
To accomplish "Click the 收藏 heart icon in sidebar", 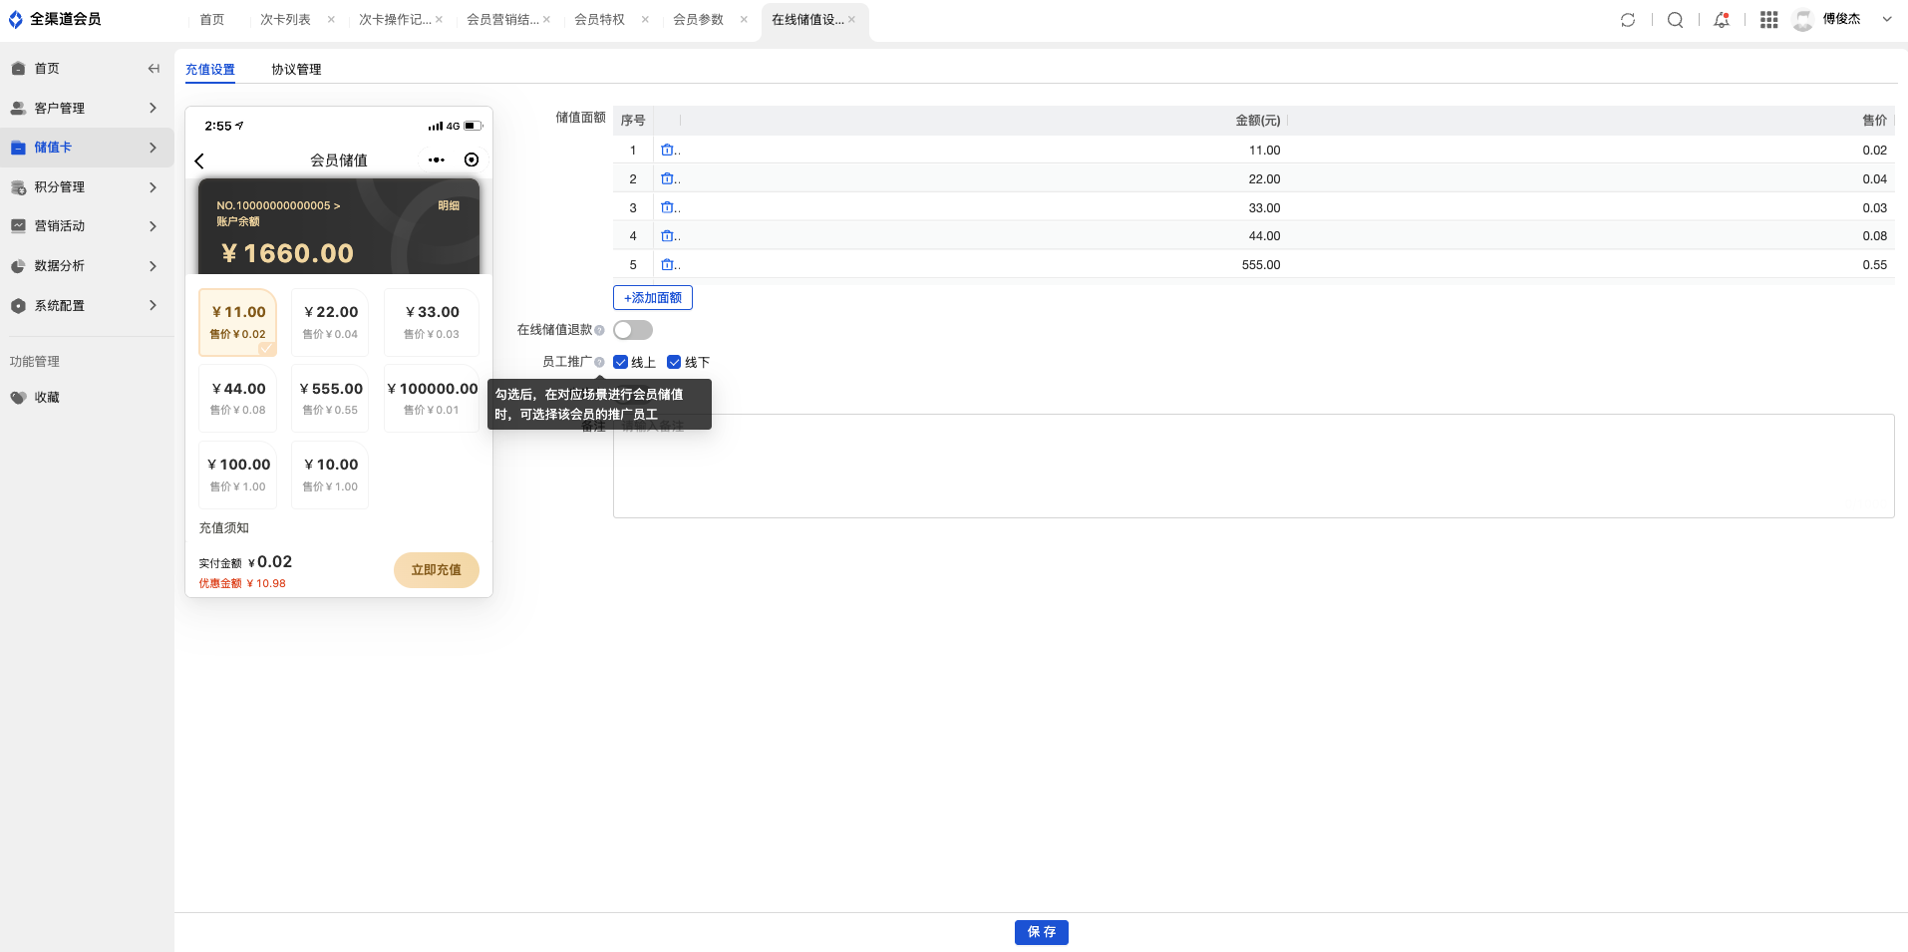I will (x=18, y=397).
